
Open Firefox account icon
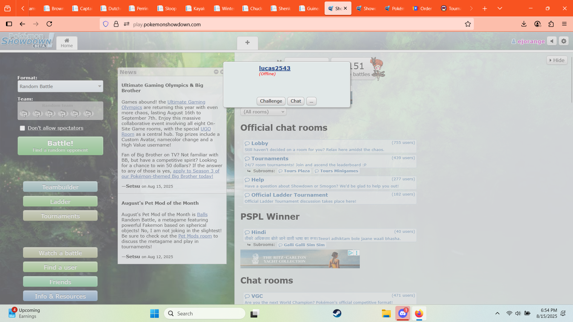click(538, 24)
